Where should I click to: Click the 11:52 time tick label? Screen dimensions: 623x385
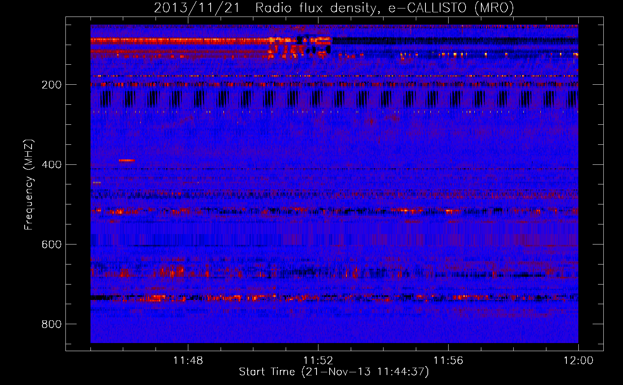click(318, 361)
